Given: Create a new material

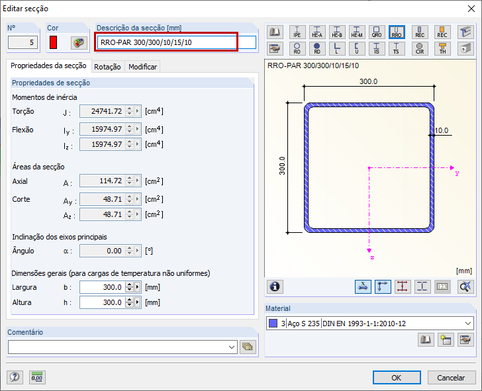Looking at the screenshot, I should point(446,339).
